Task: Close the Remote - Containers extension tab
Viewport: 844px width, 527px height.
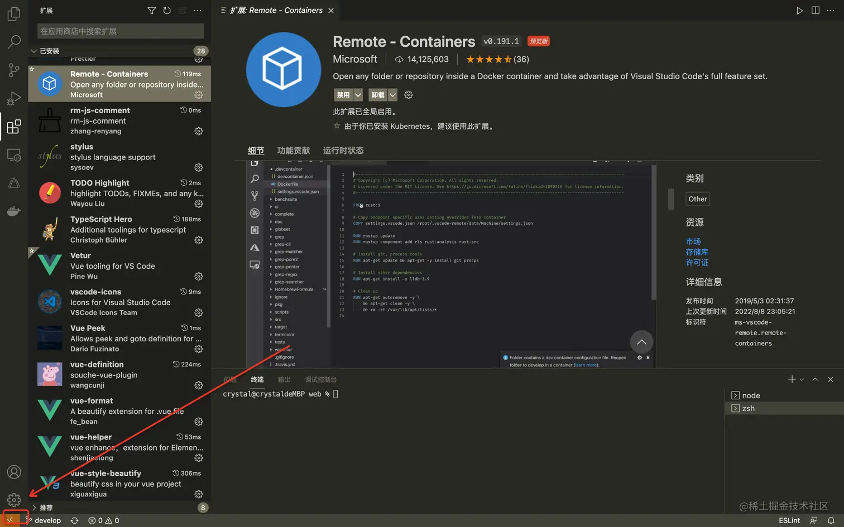Action: pos(331,11)
